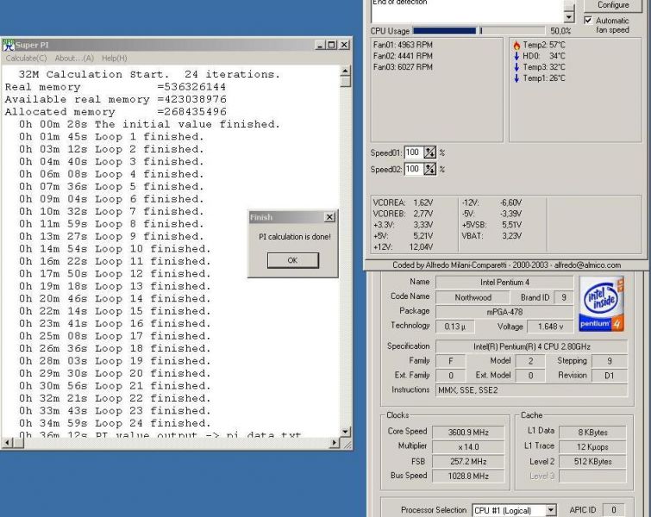Click the Instructions field MMX, SSE, SSE2
651x517 pixels.
pos(531,390)
